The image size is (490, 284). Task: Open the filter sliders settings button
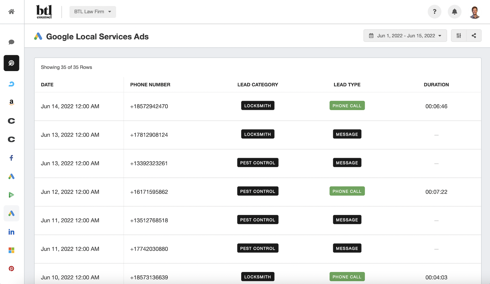pyautogui.click(x=459, y=36)
